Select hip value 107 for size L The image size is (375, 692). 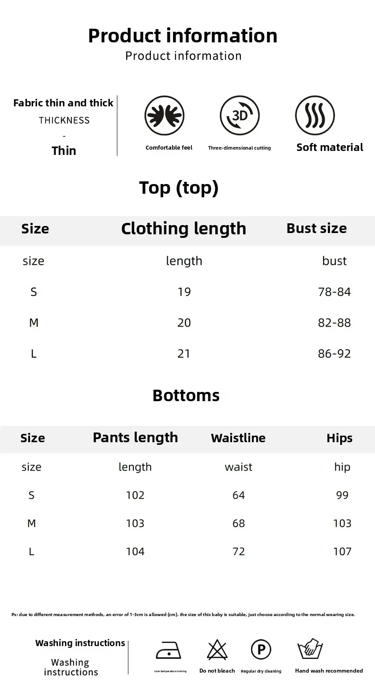342,552
